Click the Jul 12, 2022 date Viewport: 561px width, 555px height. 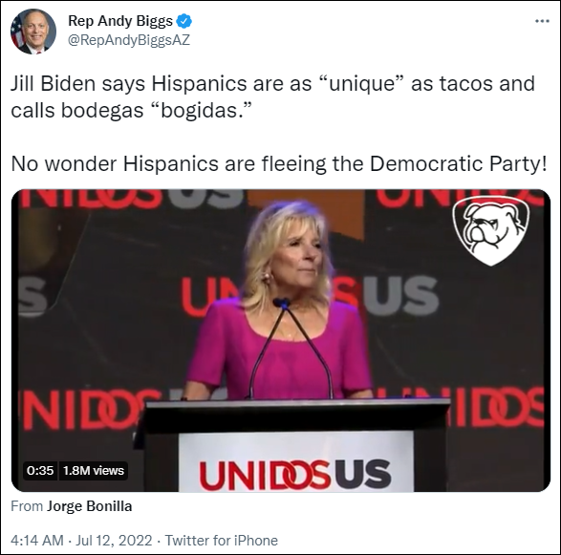(x=114, y=541)
